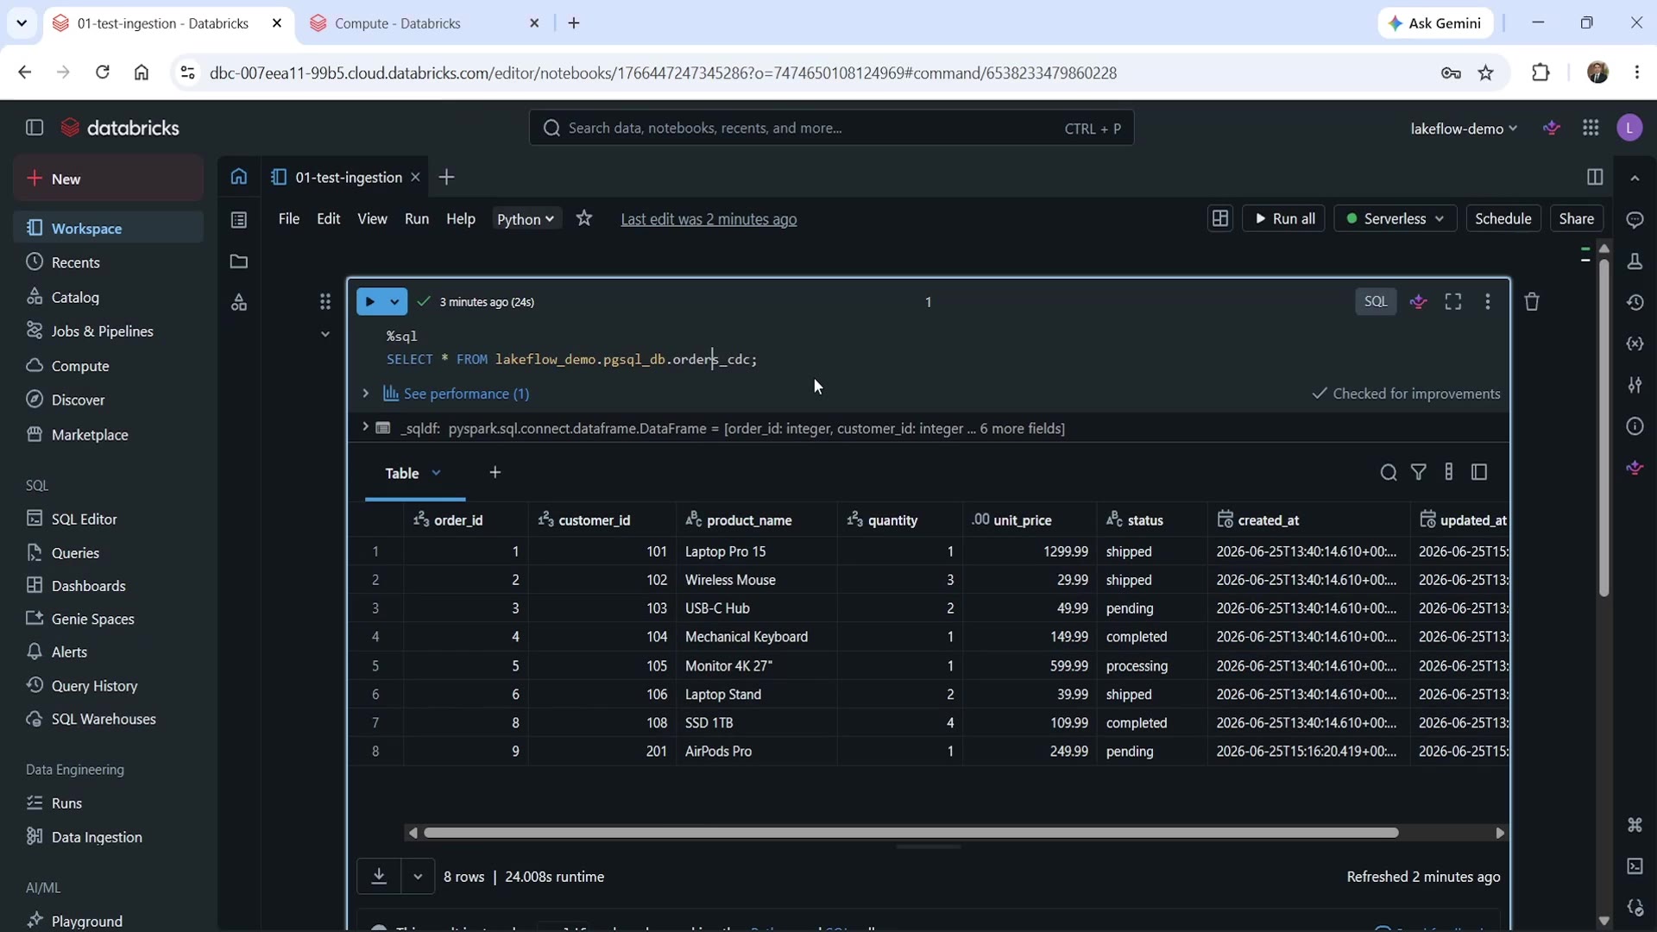Screen dimensions: 1657x932
Task: Open the keyboard shortcuts icon
Action: click(x=1635, y=825)
